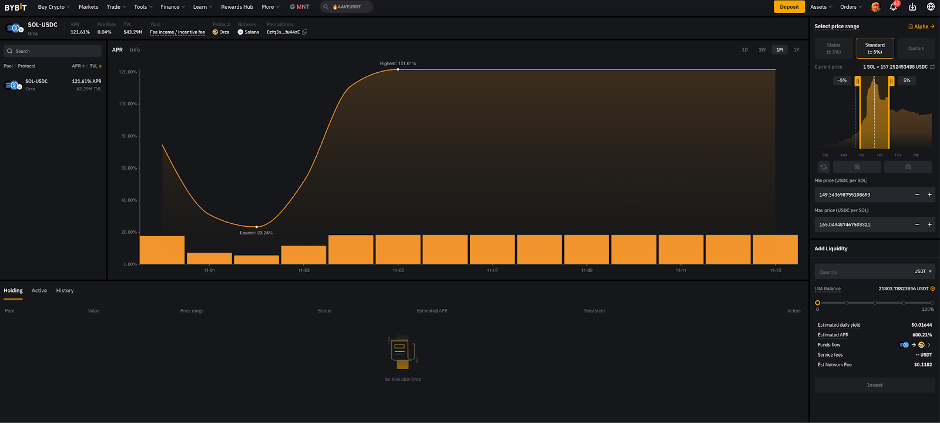Copy the pool address
This screenshot has height=423, width=940.
(x=304, y=32)
